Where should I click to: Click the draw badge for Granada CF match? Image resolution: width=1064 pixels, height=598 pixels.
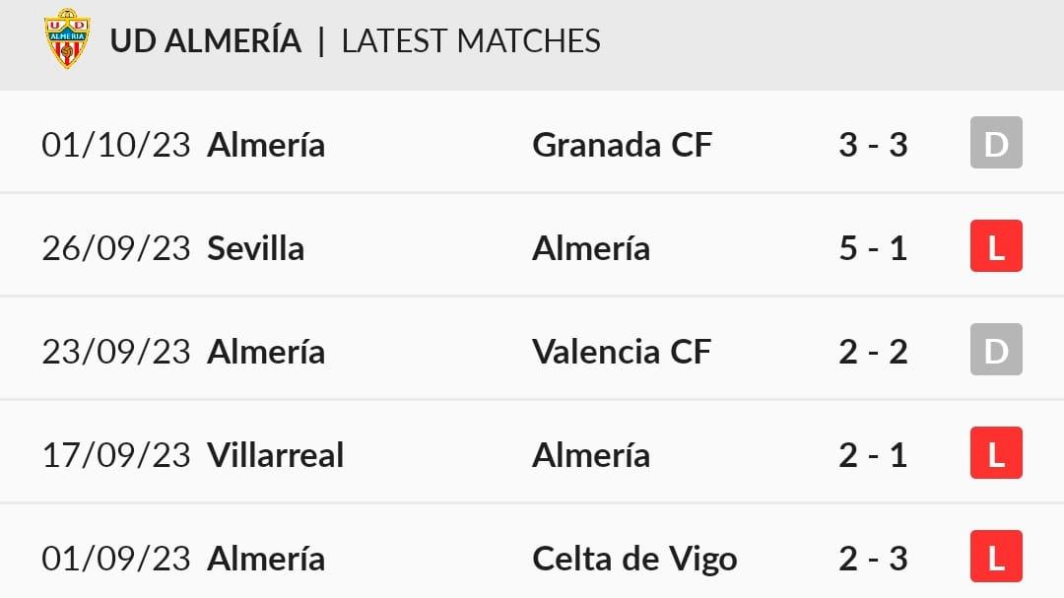tap(996, 143)
